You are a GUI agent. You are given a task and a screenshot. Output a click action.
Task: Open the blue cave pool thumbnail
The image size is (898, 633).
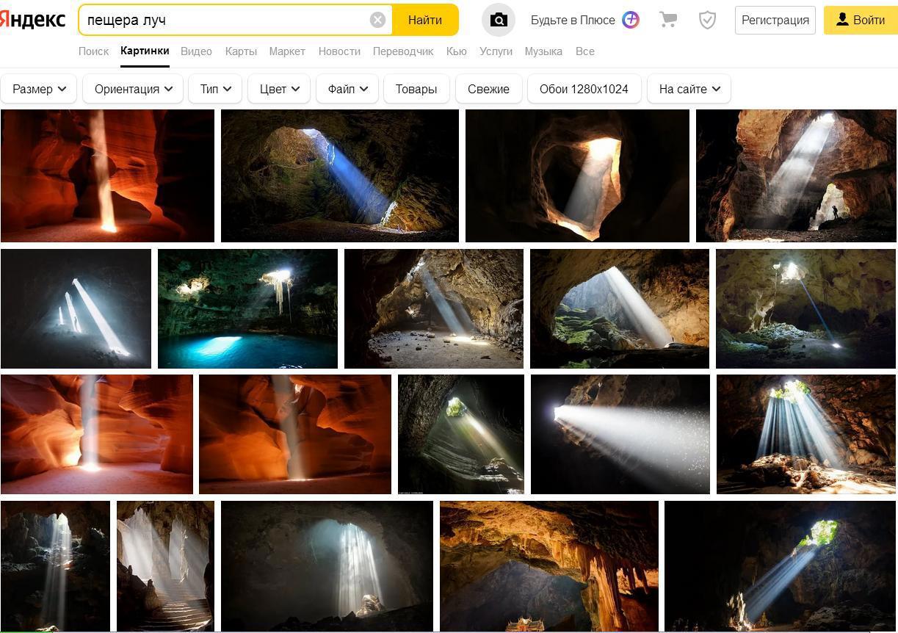(x=247, y=308)
